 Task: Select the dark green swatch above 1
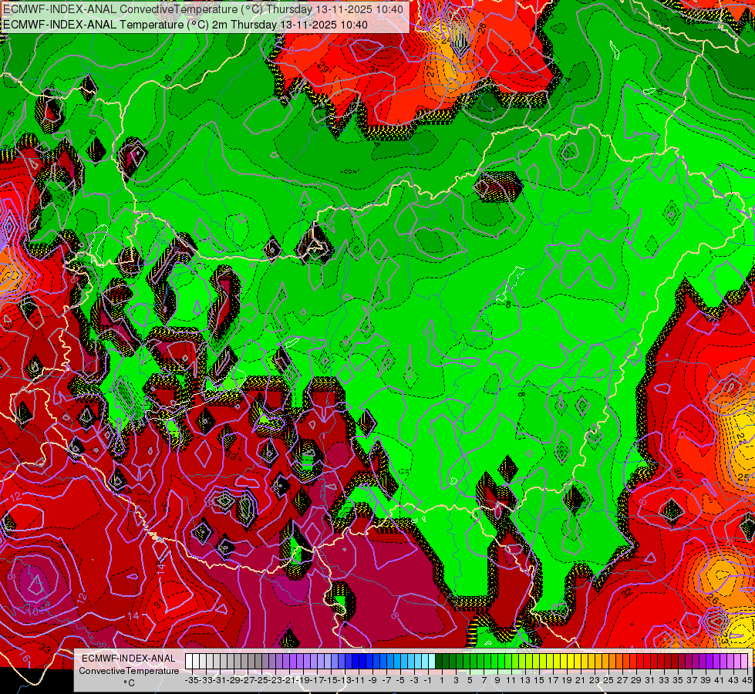tap(439, 662)
